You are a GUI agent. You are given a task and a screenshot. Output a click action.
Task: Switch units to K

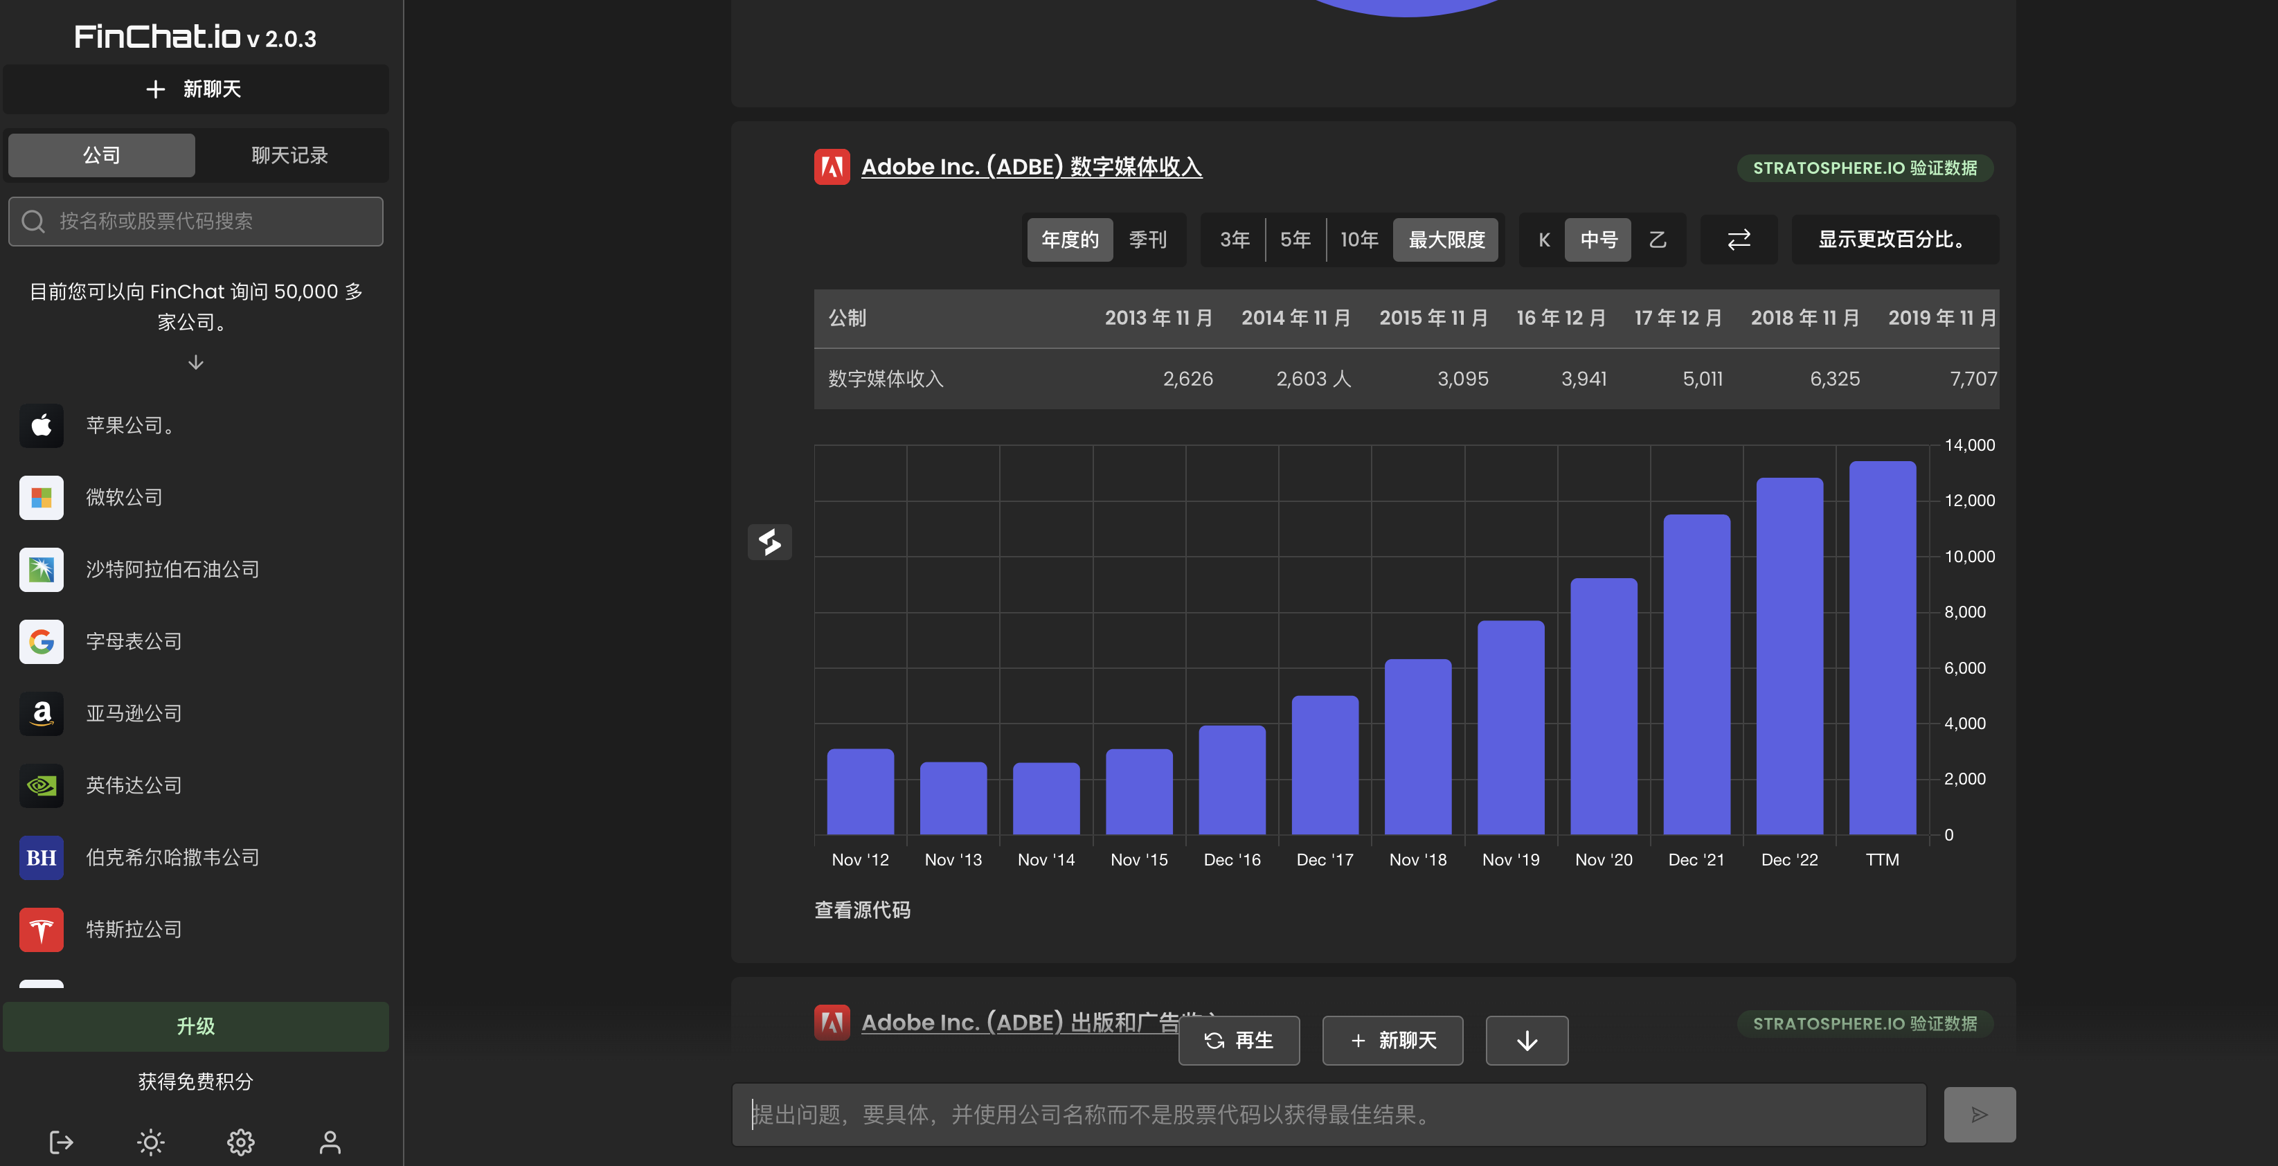[x=1544, y=240]
